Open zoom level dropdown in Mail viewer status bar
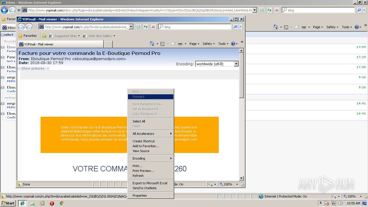The width and height of the screenshot is (368, 207). point(237,184)
